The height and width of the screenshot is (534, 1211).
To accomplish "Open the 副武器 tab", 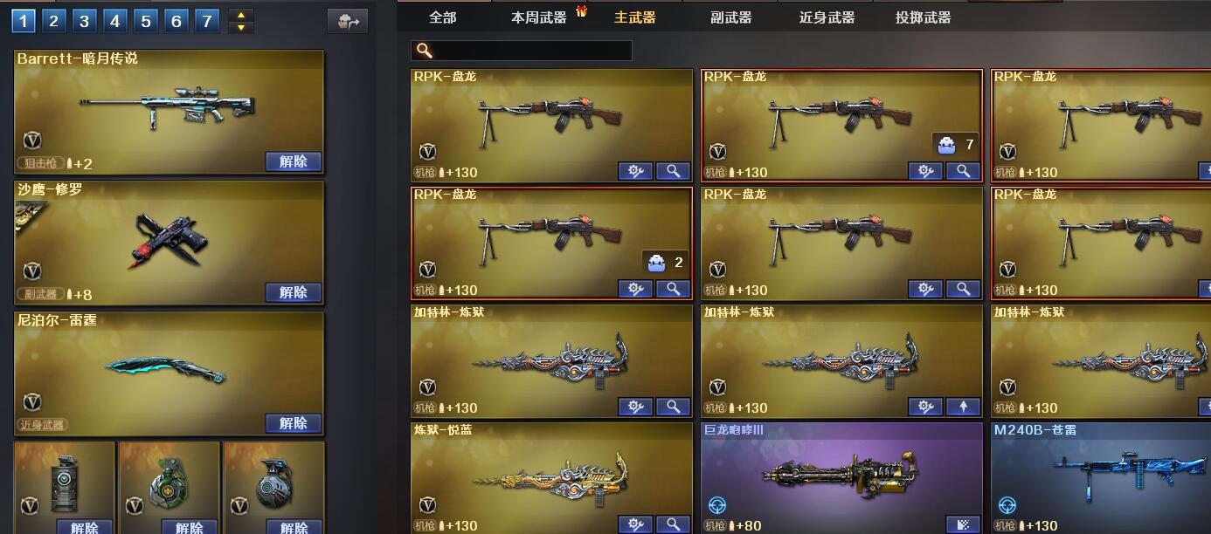I will (x=731, y=17).
